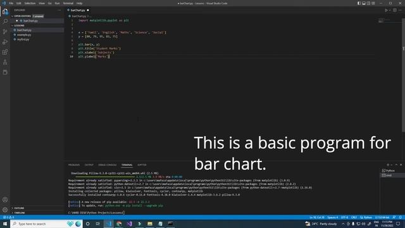Open the Search view in the activity bar
405x228 pixels.
click(5, 22)
